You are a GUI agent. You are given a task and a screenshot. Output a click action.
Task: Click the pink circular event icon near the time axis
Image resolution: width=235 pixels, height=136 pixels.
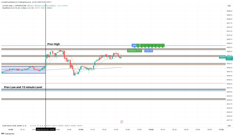[122, 122]
